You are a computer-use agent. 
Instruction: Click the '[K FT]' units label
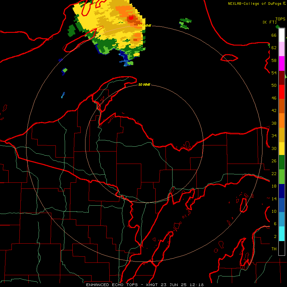point(269,22)
